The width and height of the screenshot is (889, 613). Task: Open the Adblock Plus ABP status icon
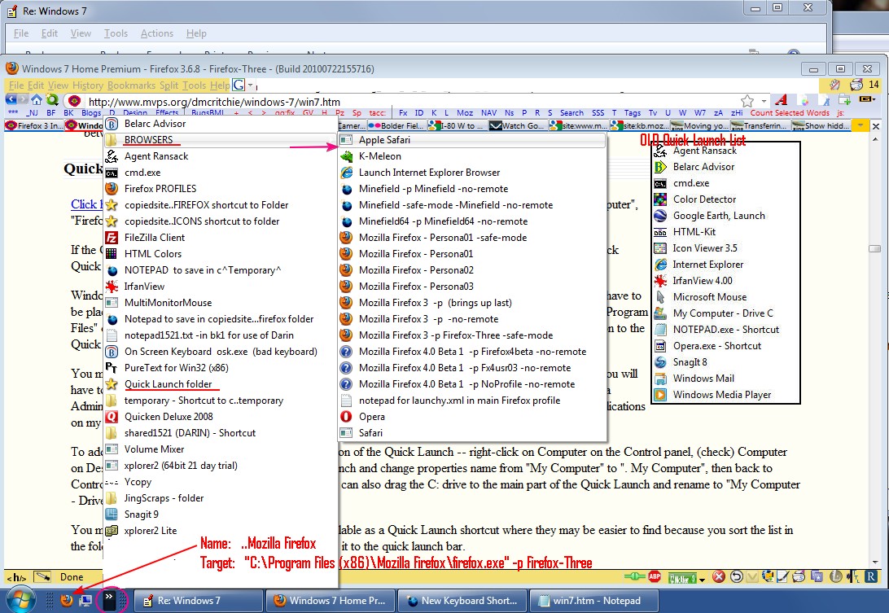pyautogui.click(x=655, y=576)
